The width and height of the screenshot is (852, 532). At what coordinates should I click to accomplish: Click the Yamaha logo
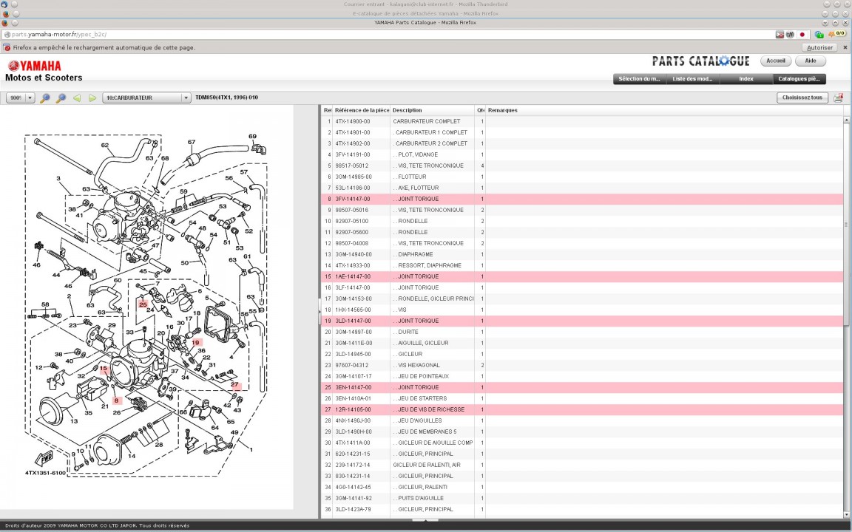(x=35, y=66)
